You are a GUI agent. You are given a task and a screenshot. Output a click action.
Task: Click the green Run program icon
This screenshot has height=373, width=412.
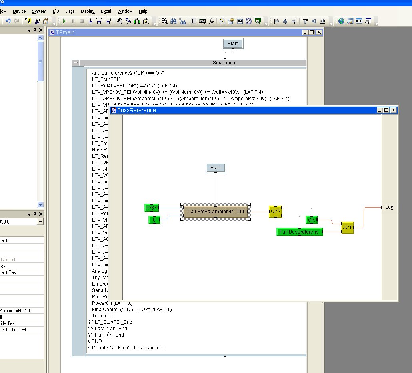pos(64,21)
